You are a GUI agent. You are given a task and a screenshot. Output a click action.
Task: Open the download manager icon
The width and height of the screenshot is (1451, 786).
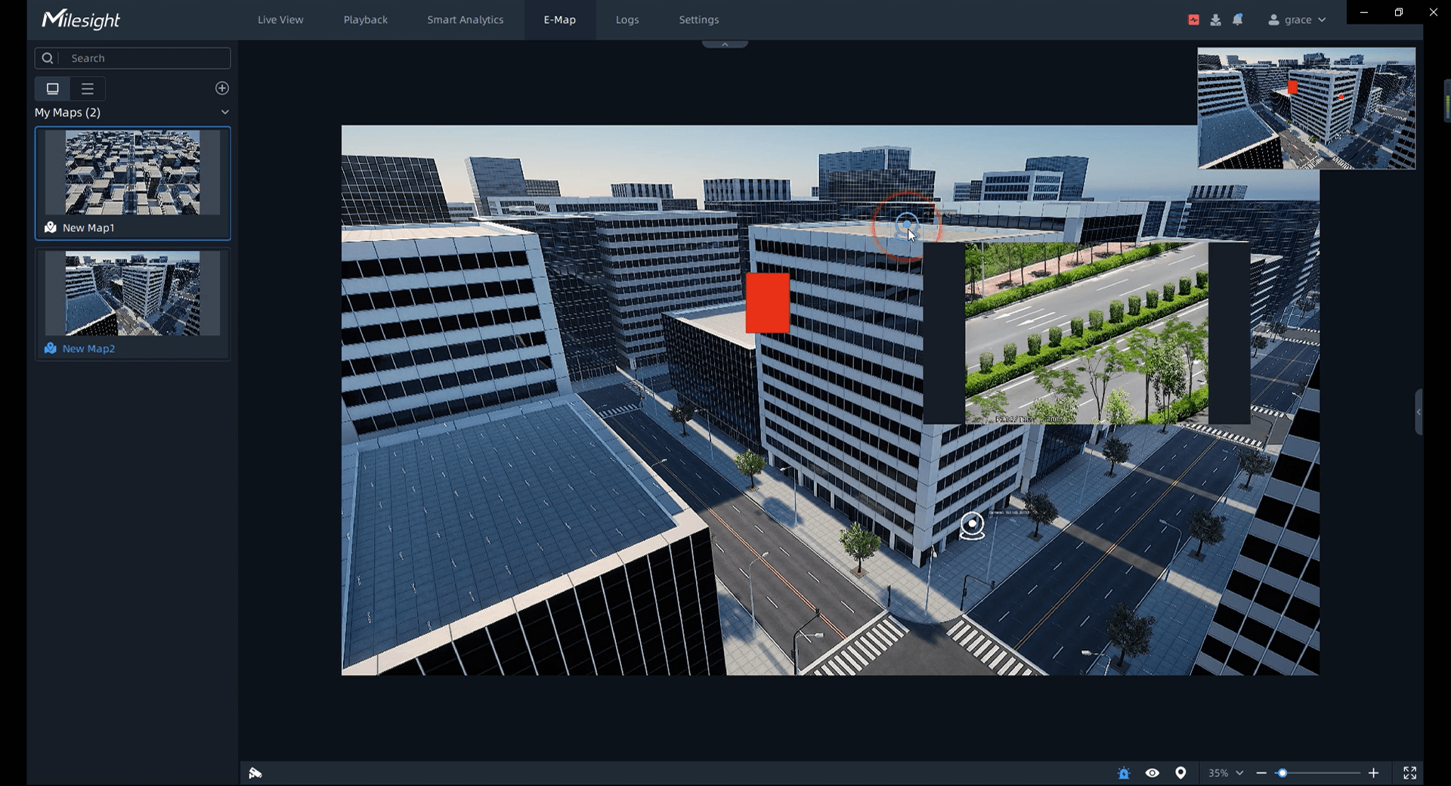tap(1215, 20)
